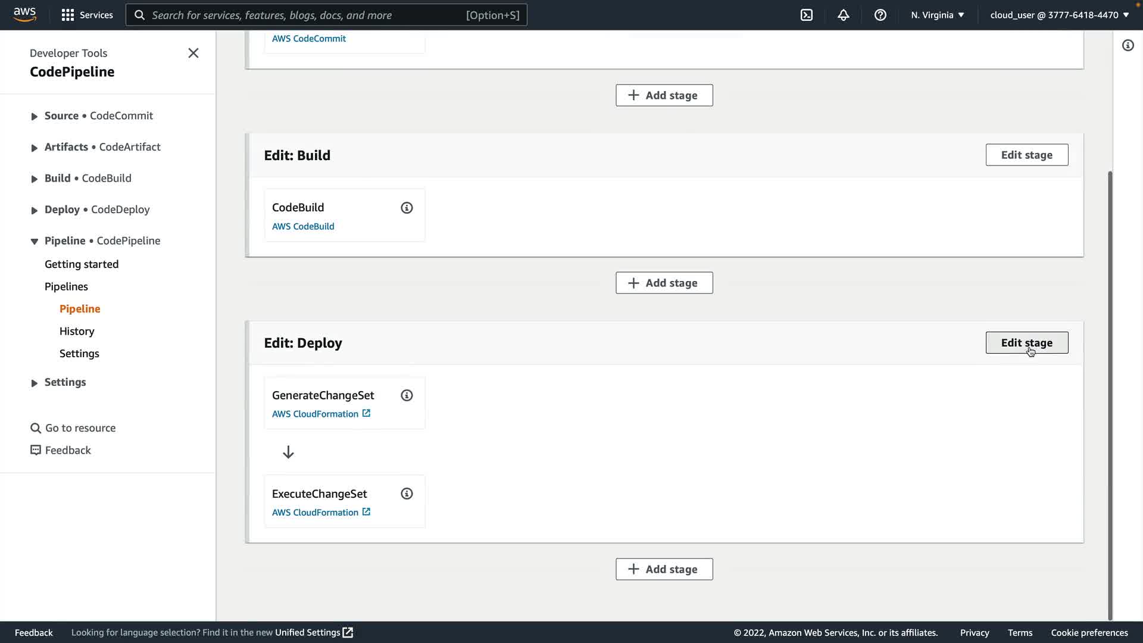Show info for GenerateChangeSet action
Viewport: 1143px width, 643px height.
[407, 395]
